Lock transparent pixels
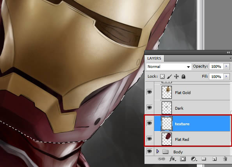Image resolution: width=232 pixels, height=167 pixels. [x=162, y=76]
